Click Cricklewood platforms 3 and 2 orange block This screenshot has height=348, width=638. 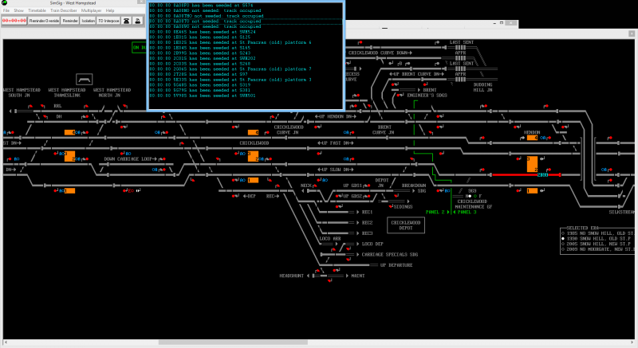[x=253, y=156]
